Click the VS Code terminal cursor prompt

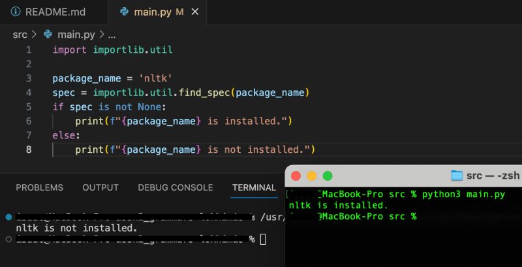[x=263, y=240]
